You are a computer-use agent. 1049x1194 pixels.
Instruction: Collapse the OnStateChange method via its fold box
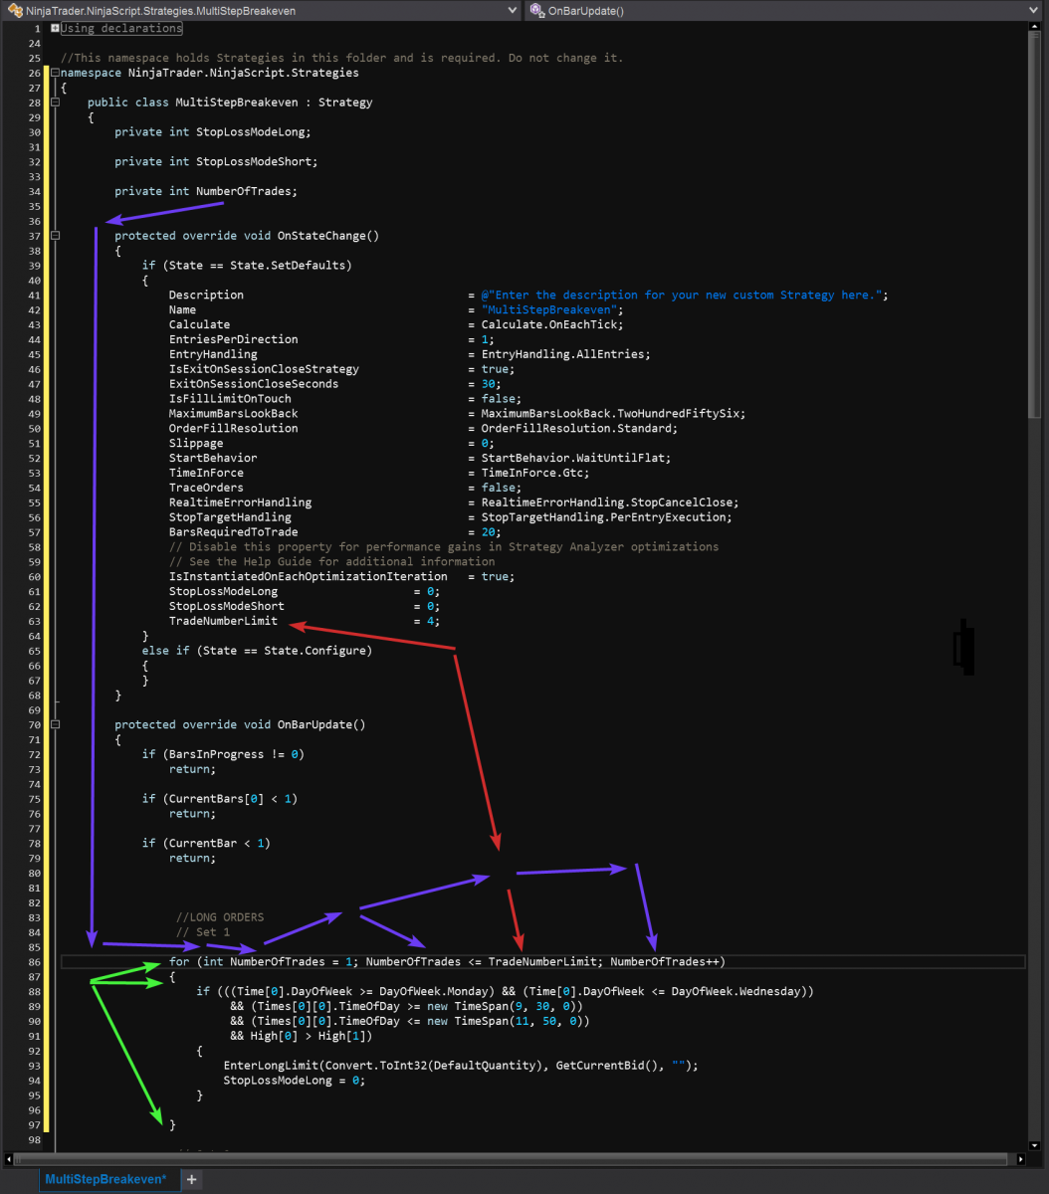pos(55,236)
